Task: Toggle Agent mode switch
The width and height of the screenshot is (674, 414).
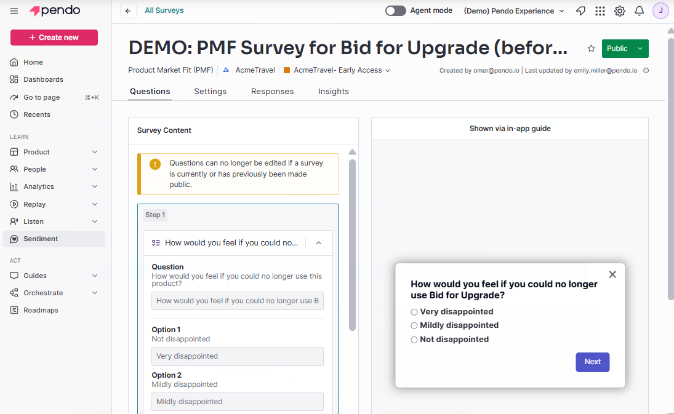Action: pos(395,10)
